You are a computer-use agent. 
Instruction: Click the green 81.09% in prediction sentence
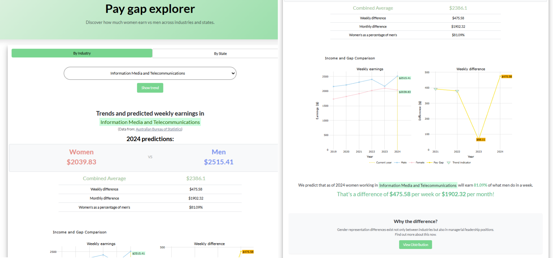coord(480,185)
